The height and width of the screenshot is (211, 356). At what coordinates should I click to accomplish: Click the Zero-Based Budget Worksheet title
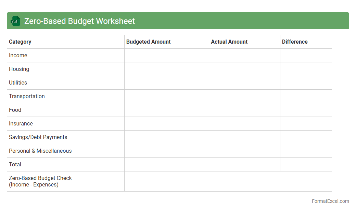click(79, 21)
